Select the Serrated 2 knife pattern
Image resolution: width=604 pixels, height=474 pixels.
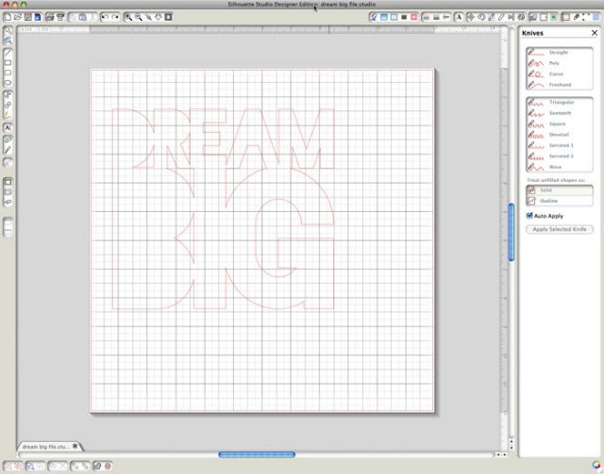coord(560,156)
